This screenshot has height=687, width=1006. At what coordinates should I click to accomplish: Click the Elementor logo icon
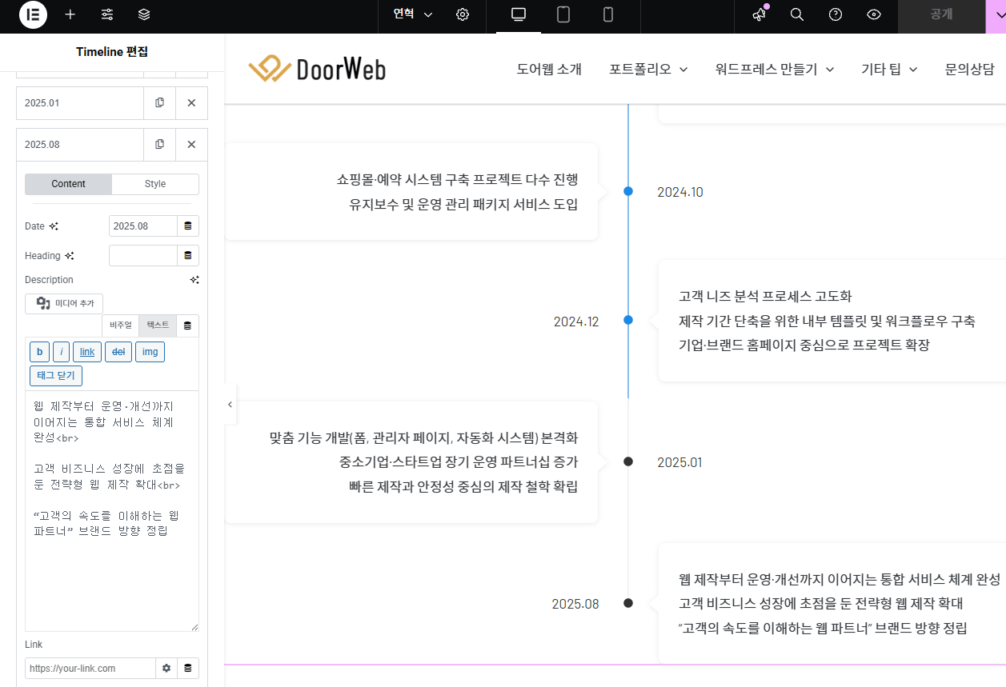pyautogui.click(x=33, y=15)
